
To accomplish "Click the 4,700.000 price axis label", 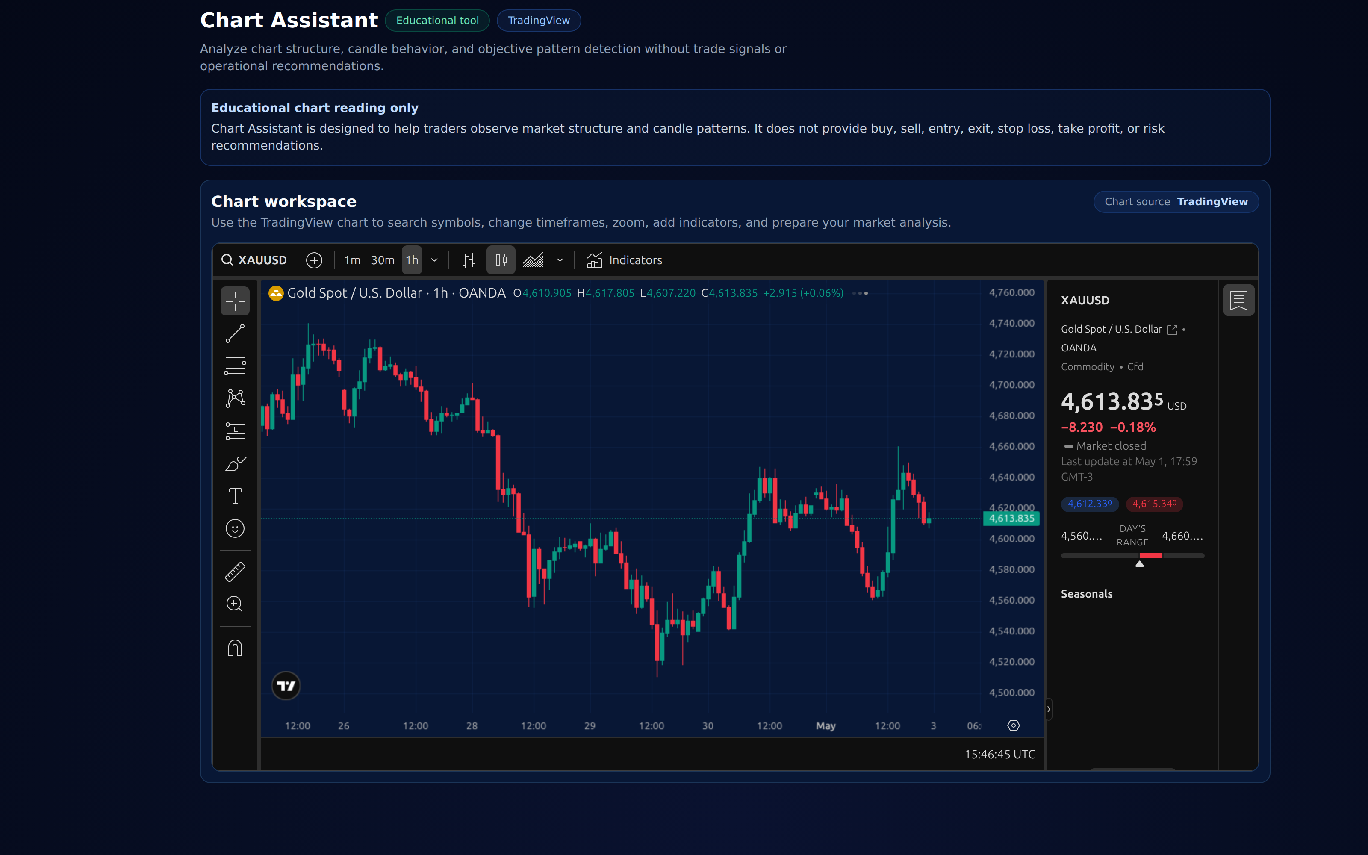I will click(1011, 385).
